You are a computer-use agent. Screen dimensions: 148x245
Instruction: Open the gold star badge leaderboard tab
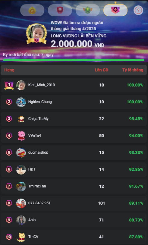32,10
